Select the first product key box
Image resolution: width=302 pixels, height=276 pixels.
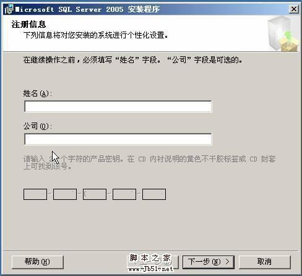[35, 194]
